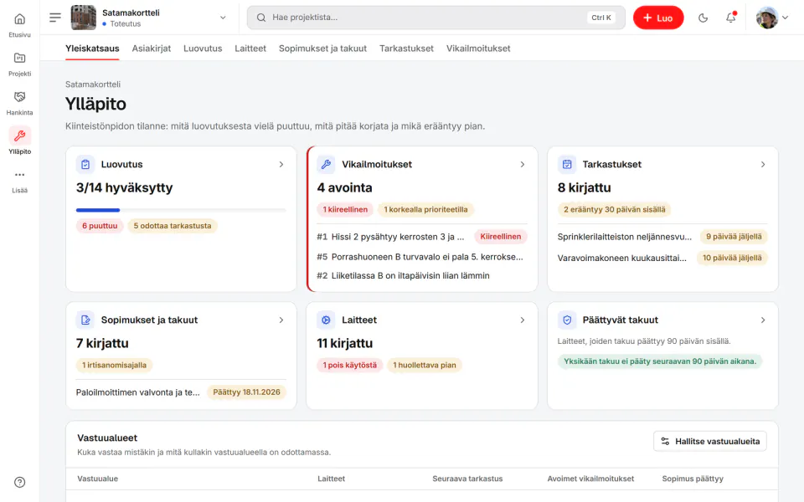This screenshot has height=502, width=804.
Task: Click the Tarkastukset card calendar icon
Action: pos(567,165)
